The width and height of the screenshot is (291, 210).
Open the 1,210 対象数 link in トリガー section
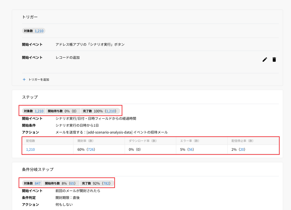coord(39,31)
